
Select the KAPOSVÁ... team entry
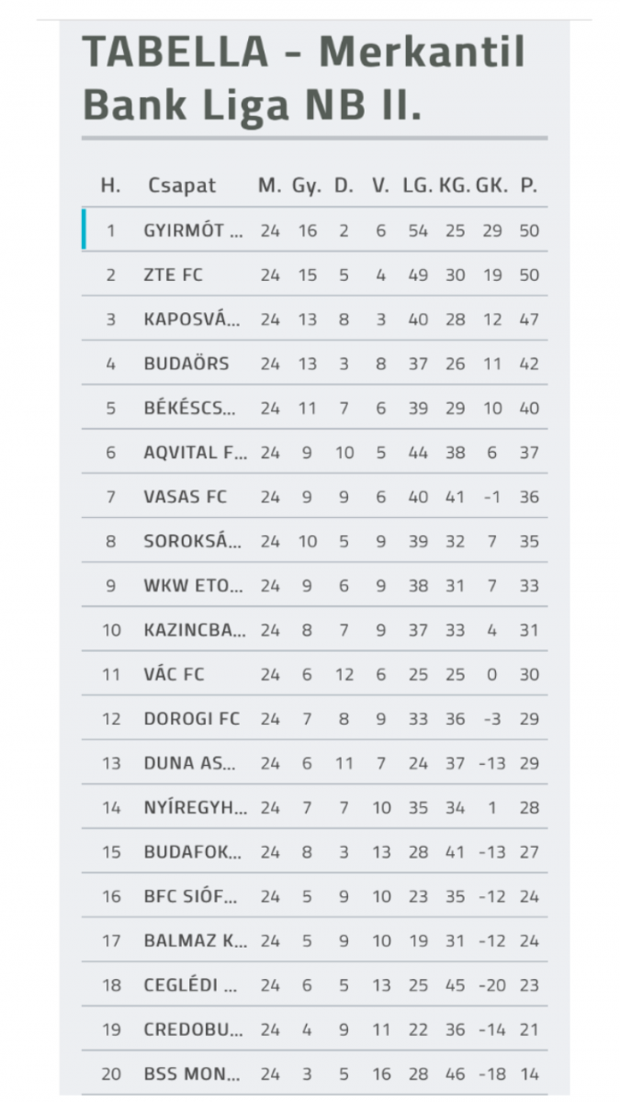[x=193, y=320]
